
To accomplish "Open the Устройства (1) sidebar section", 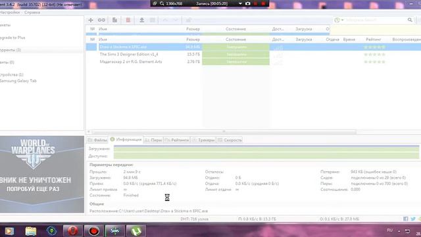I will tap(12, 74).
